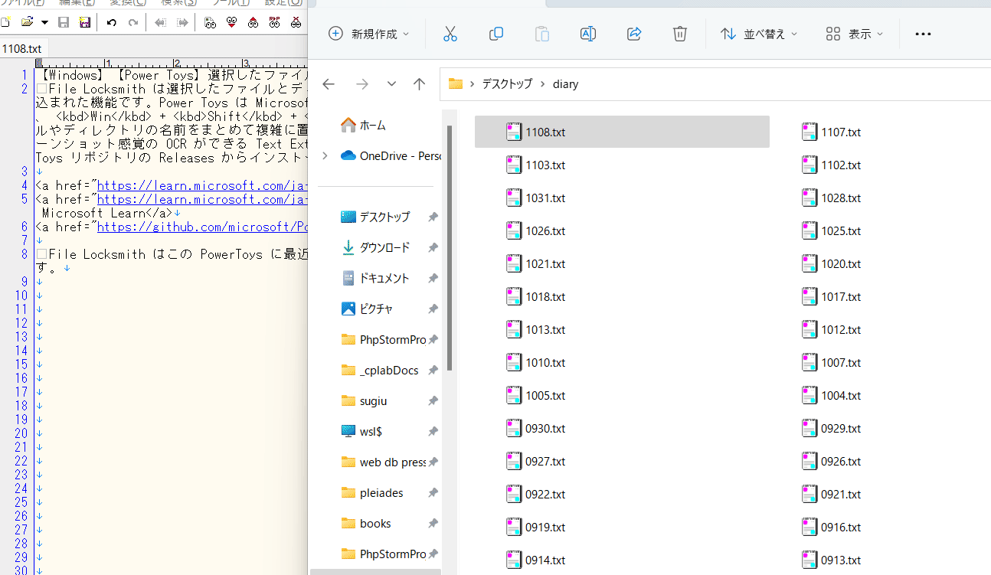The height and width of the screenshot is (575, 991).
Task: Open the See more (…) toolbar button
Action: 923,34
